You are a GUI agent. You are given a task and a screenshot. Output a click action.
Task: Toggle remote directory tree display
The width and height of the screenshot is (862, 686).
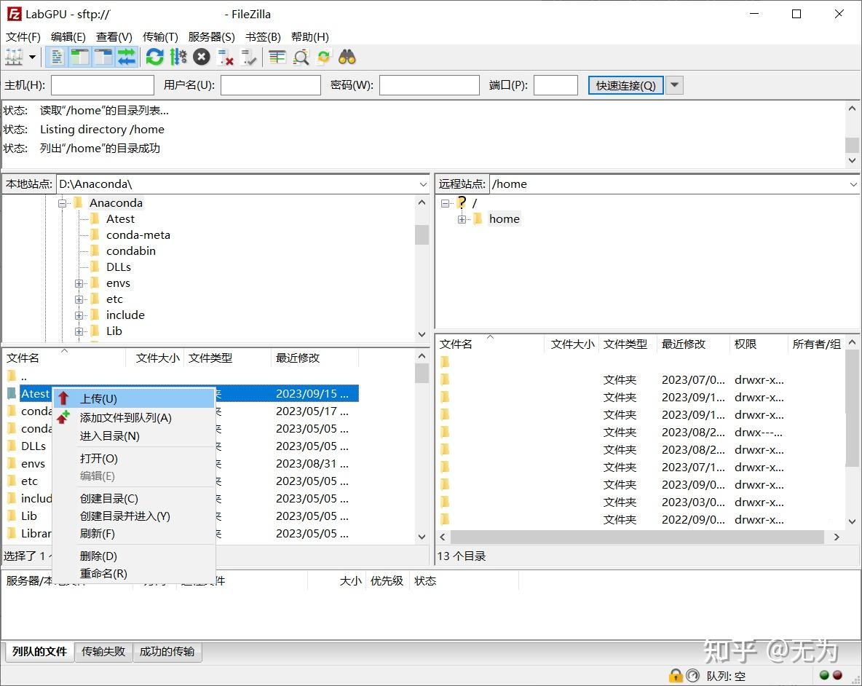[x=103, y=57]
